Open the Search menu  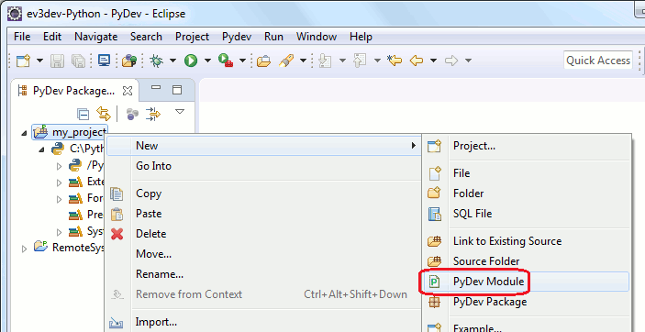[x=146, y=37]
